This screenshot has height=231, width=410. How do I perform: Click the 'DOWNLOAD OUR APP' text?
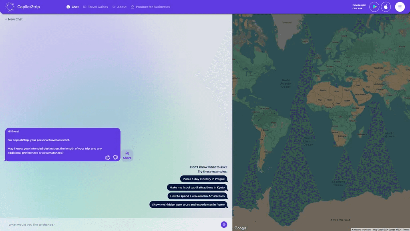[359, 7]
